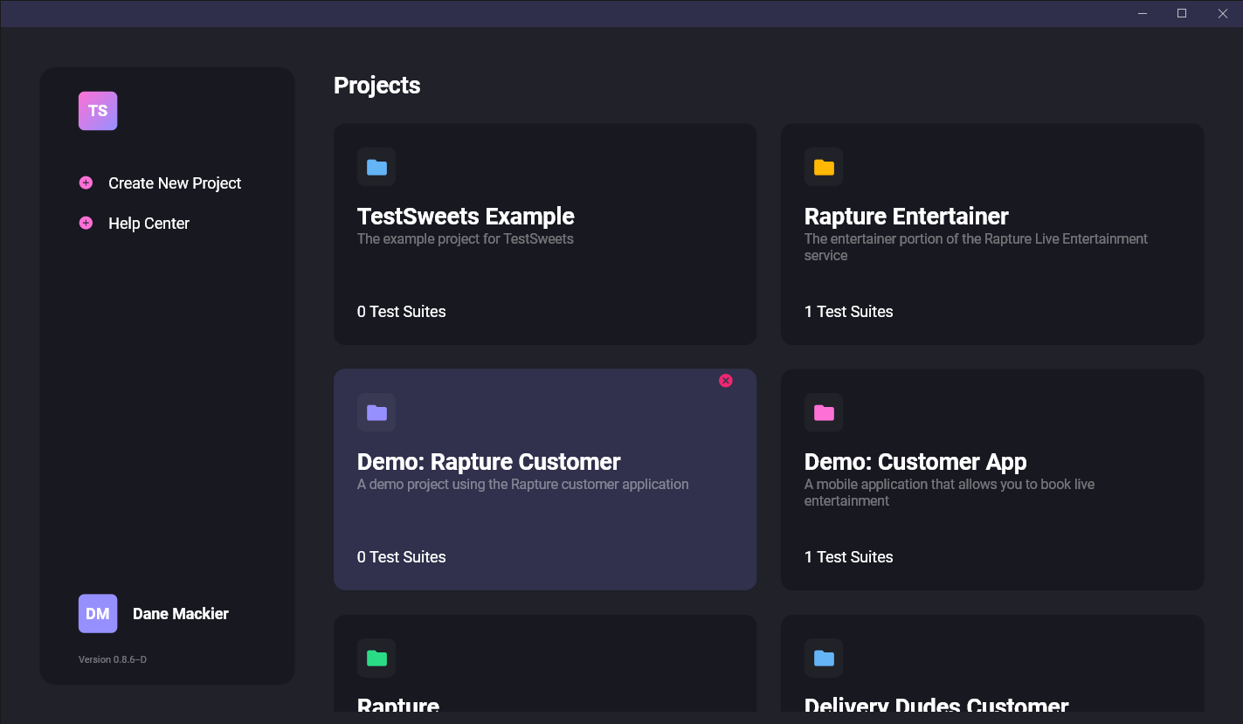The height and width of the screenshot is (724, 1243).
Task: Click the yellow folder icon of Rapture Entertainer
Action: [x=824, y=167]
